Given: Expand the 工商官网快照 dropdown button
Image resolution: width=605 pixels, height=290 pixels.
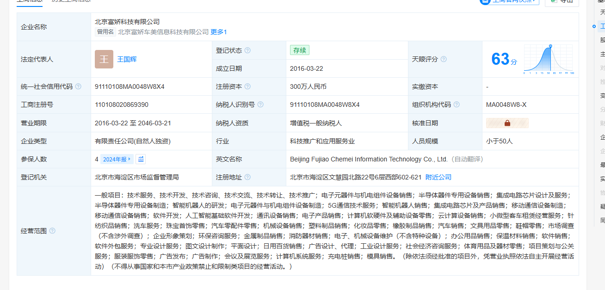Looking at the screenshot, I should tap(509, 1).
